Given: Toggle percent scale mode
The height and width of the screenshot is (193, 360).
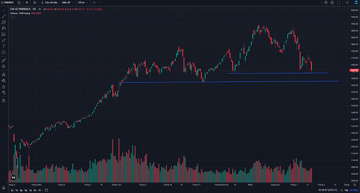Looking at the screenshot, I should (342, 190).
